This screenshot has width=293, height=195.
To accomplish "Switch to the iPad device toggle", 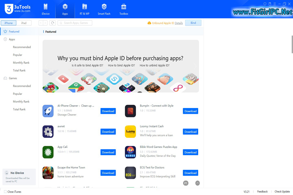I will (x=24, y=23).
